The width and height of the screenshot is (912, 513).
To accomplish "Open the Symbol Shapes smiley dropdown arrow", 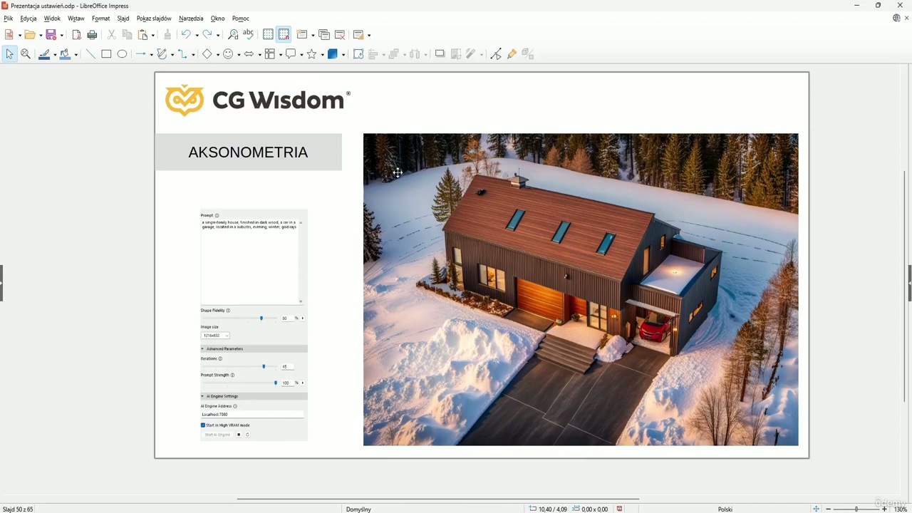I will coord(239,55).
